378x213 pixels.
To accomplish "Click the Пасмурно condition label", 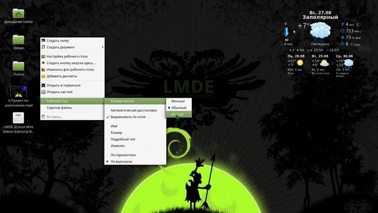I will pyautogui.click(x=320, y=44).
